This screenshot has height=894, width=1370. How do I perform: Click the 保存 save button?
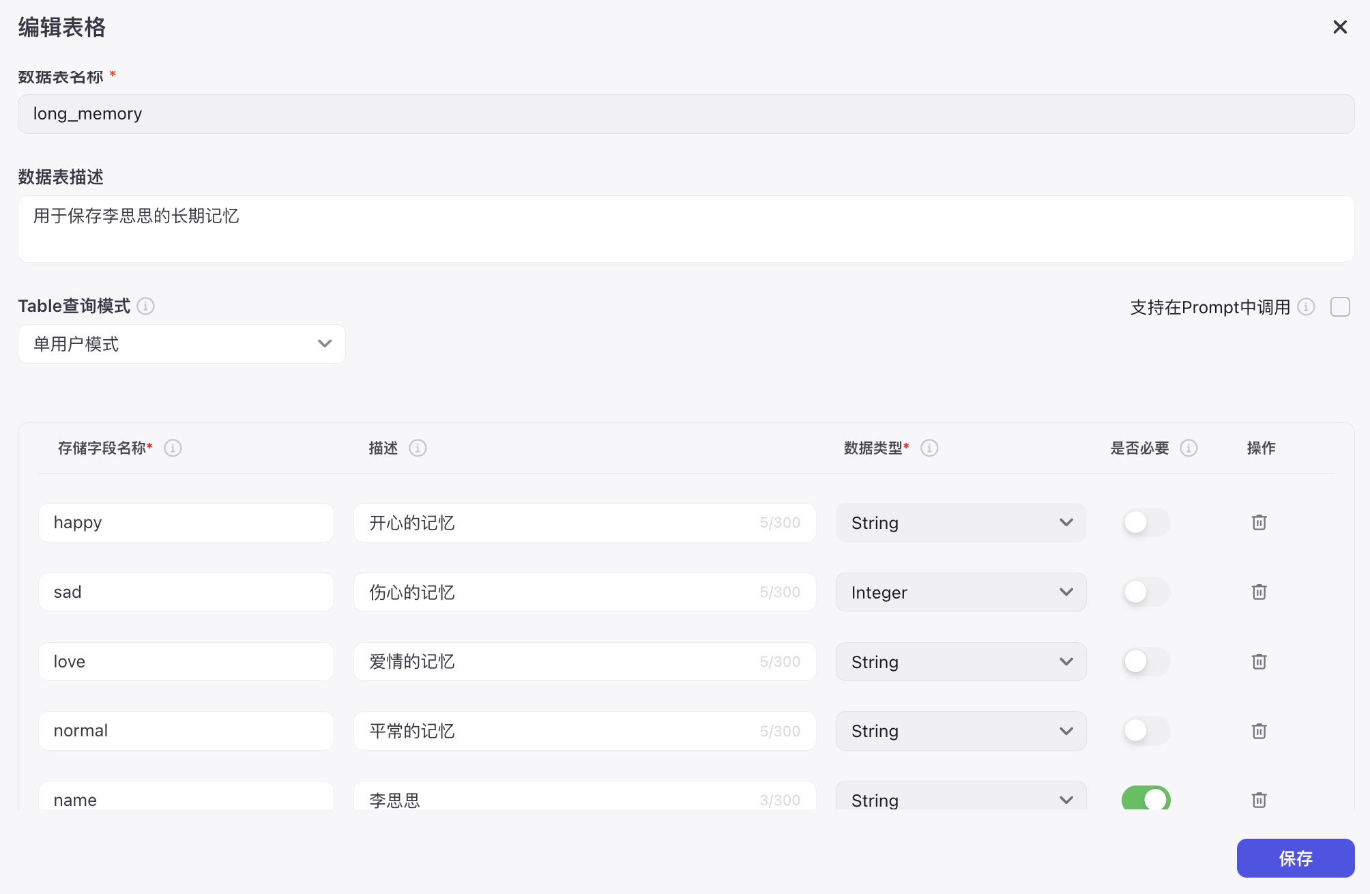[1296, 859]
